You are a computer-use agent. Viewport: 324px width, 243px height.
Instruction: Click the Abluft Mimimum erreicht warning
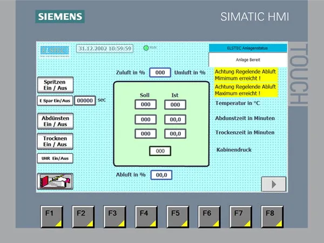(246, 75)
